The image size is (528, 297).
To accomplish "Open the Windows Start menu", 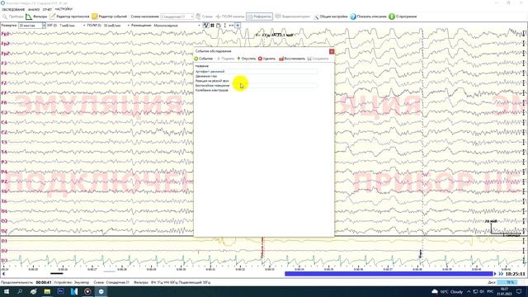I will pos(6,291).
